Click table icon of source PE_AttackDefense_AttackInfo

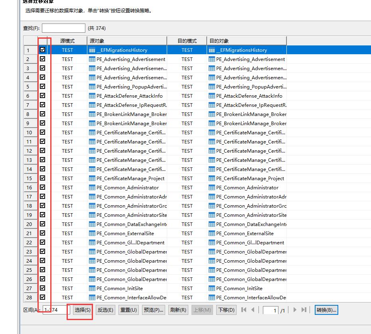click(x=92, y=96)
